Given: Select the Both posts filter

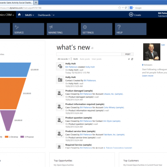Looking at the screenshot, I should coord(76,59).
